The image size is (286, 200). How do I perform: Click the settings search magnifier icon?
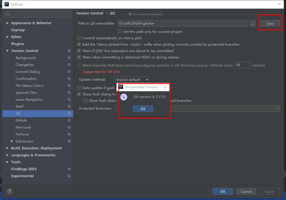point(8,14)
